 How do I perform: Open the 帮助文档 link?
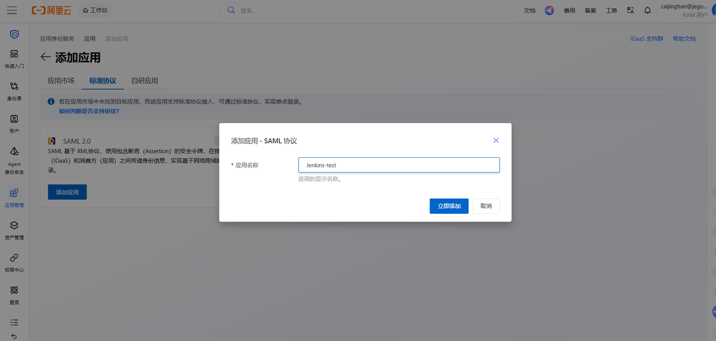click(684, 39)
